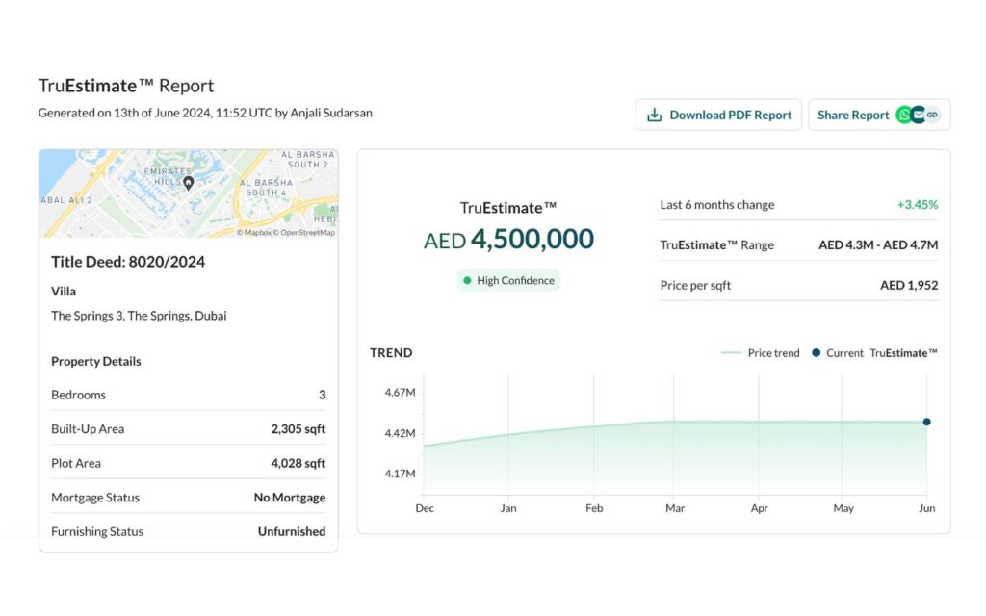The height and width of the screenshot is (616, 986).
Task: Select the Mortgage Status row
Action: point(188,497)
